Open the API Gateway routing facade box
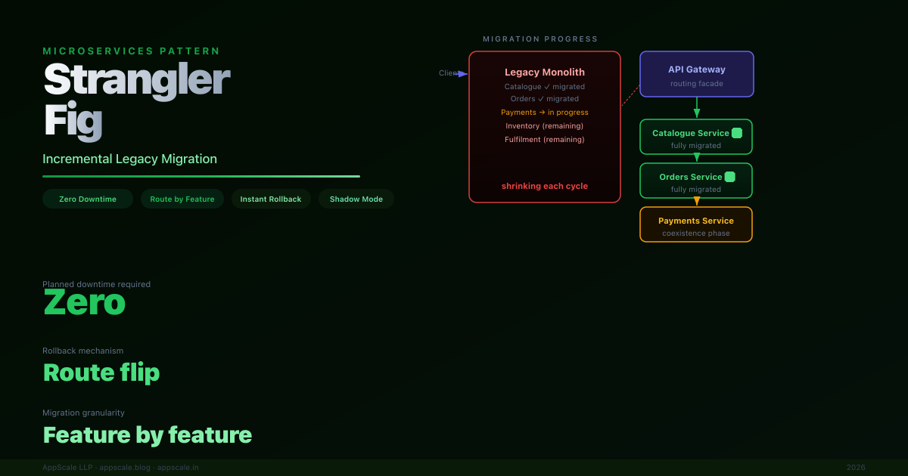The height and width of the screenshot is (476, 908). point(696,74)
